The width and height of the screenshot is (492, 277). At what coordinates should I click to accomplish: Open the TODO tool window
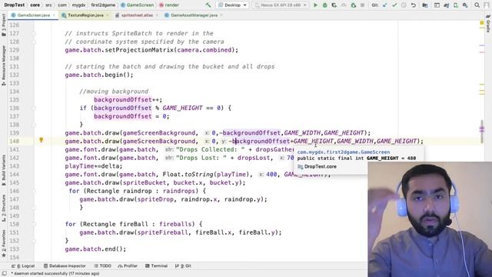[102, 266]
